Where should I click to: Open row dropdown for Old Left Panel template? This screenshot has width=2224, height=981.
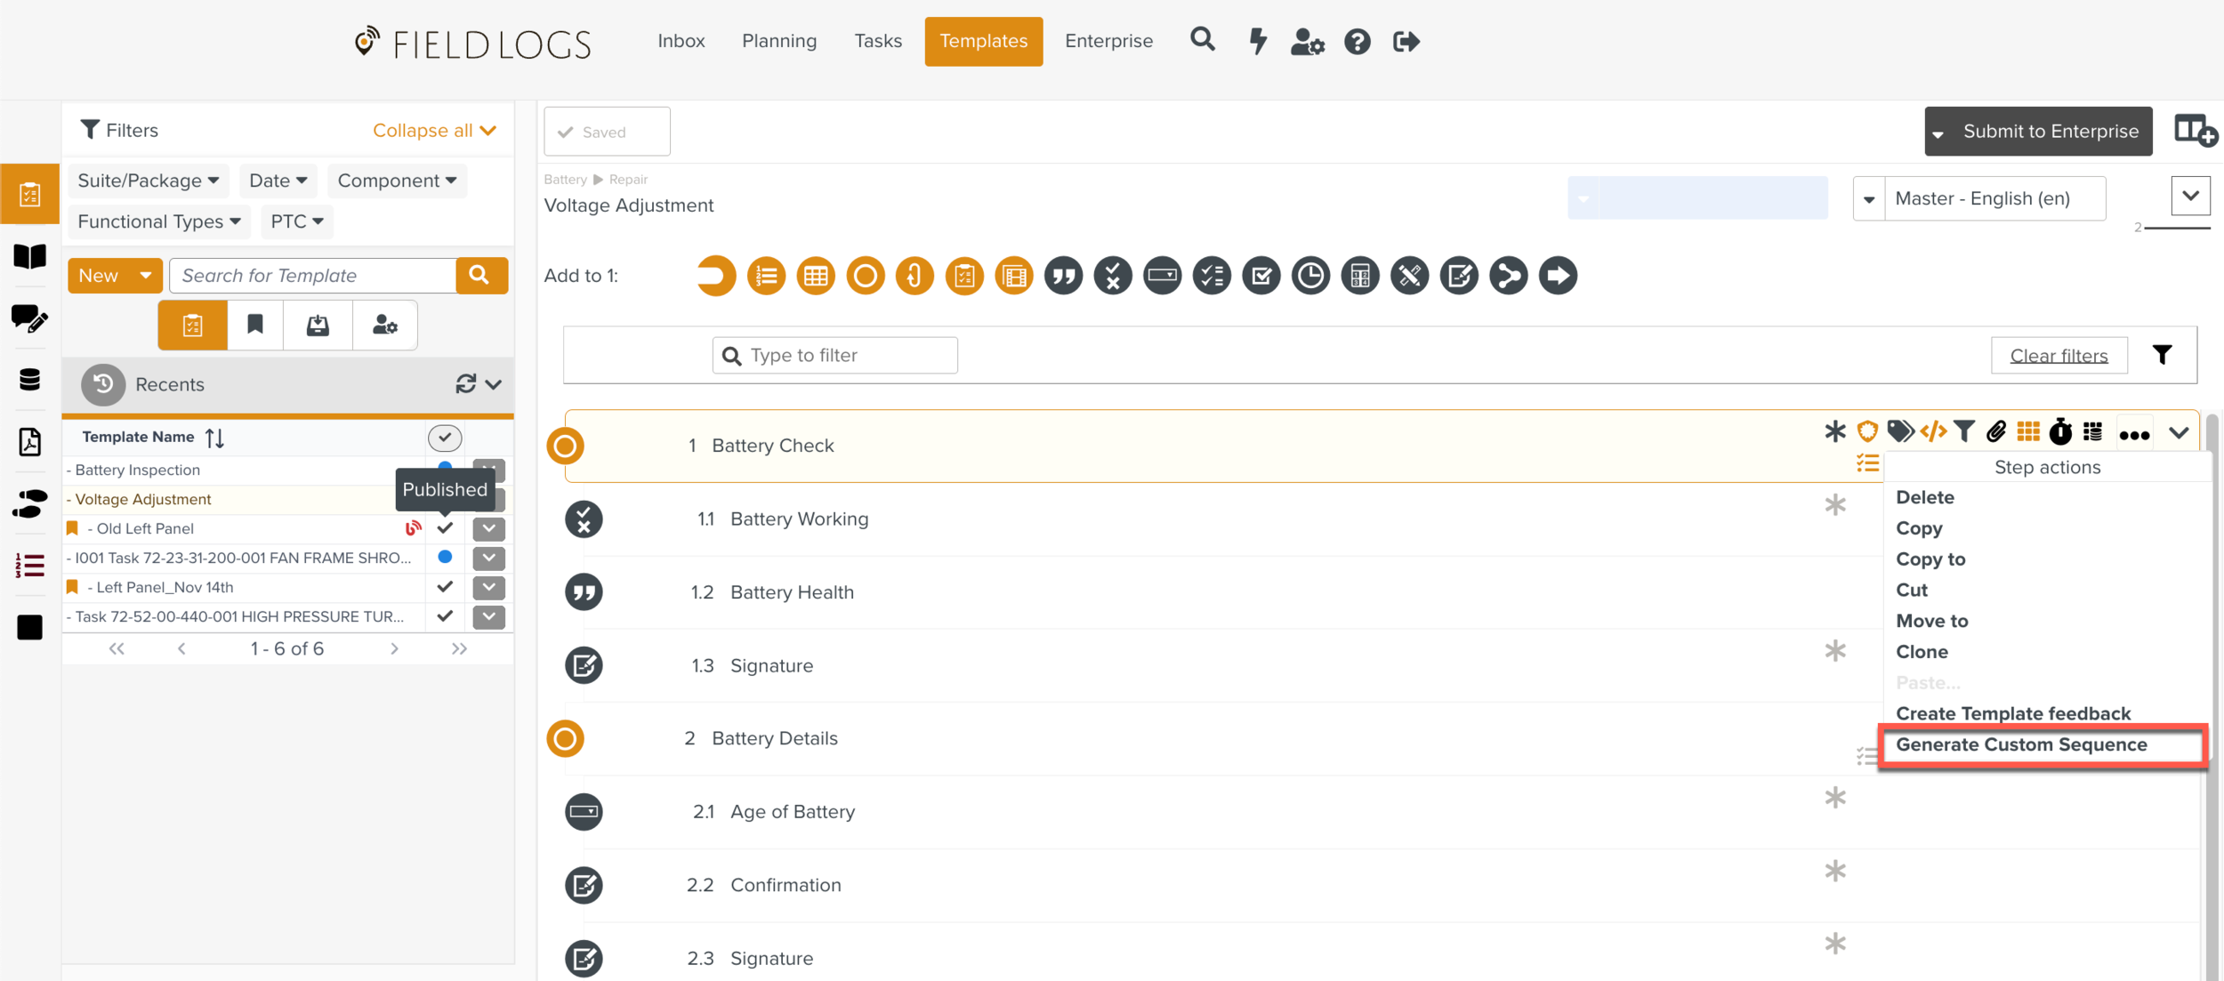point(488,528)
